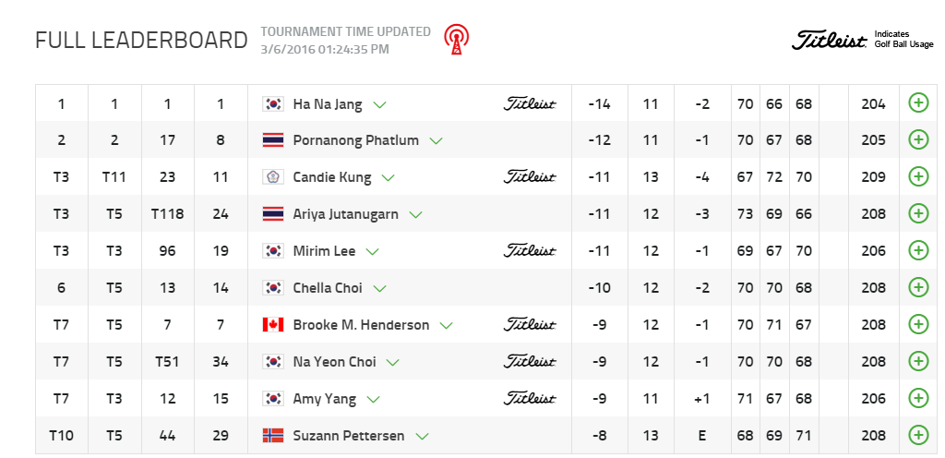
Task: Expand the chevron next to Na Yeon Choi
Action: (393, 363)
